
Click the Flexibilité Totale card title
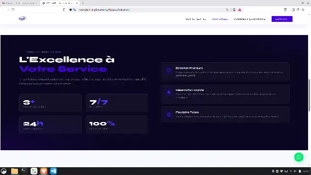pos(187,112)
